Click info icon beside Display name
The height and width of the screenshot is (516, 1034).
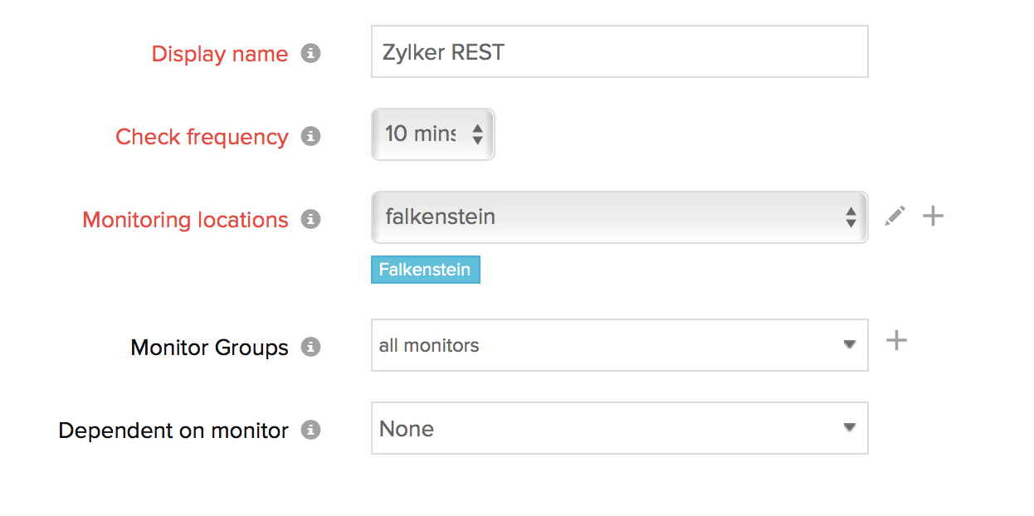(x=310, y=53)
